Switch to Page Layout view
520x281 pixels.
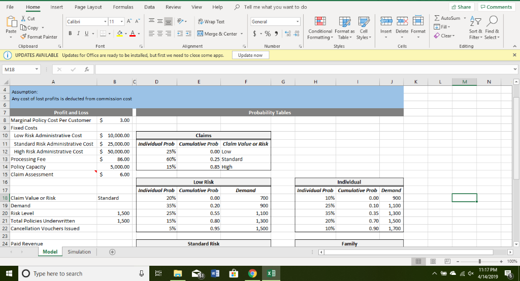[x=433, y=261]
